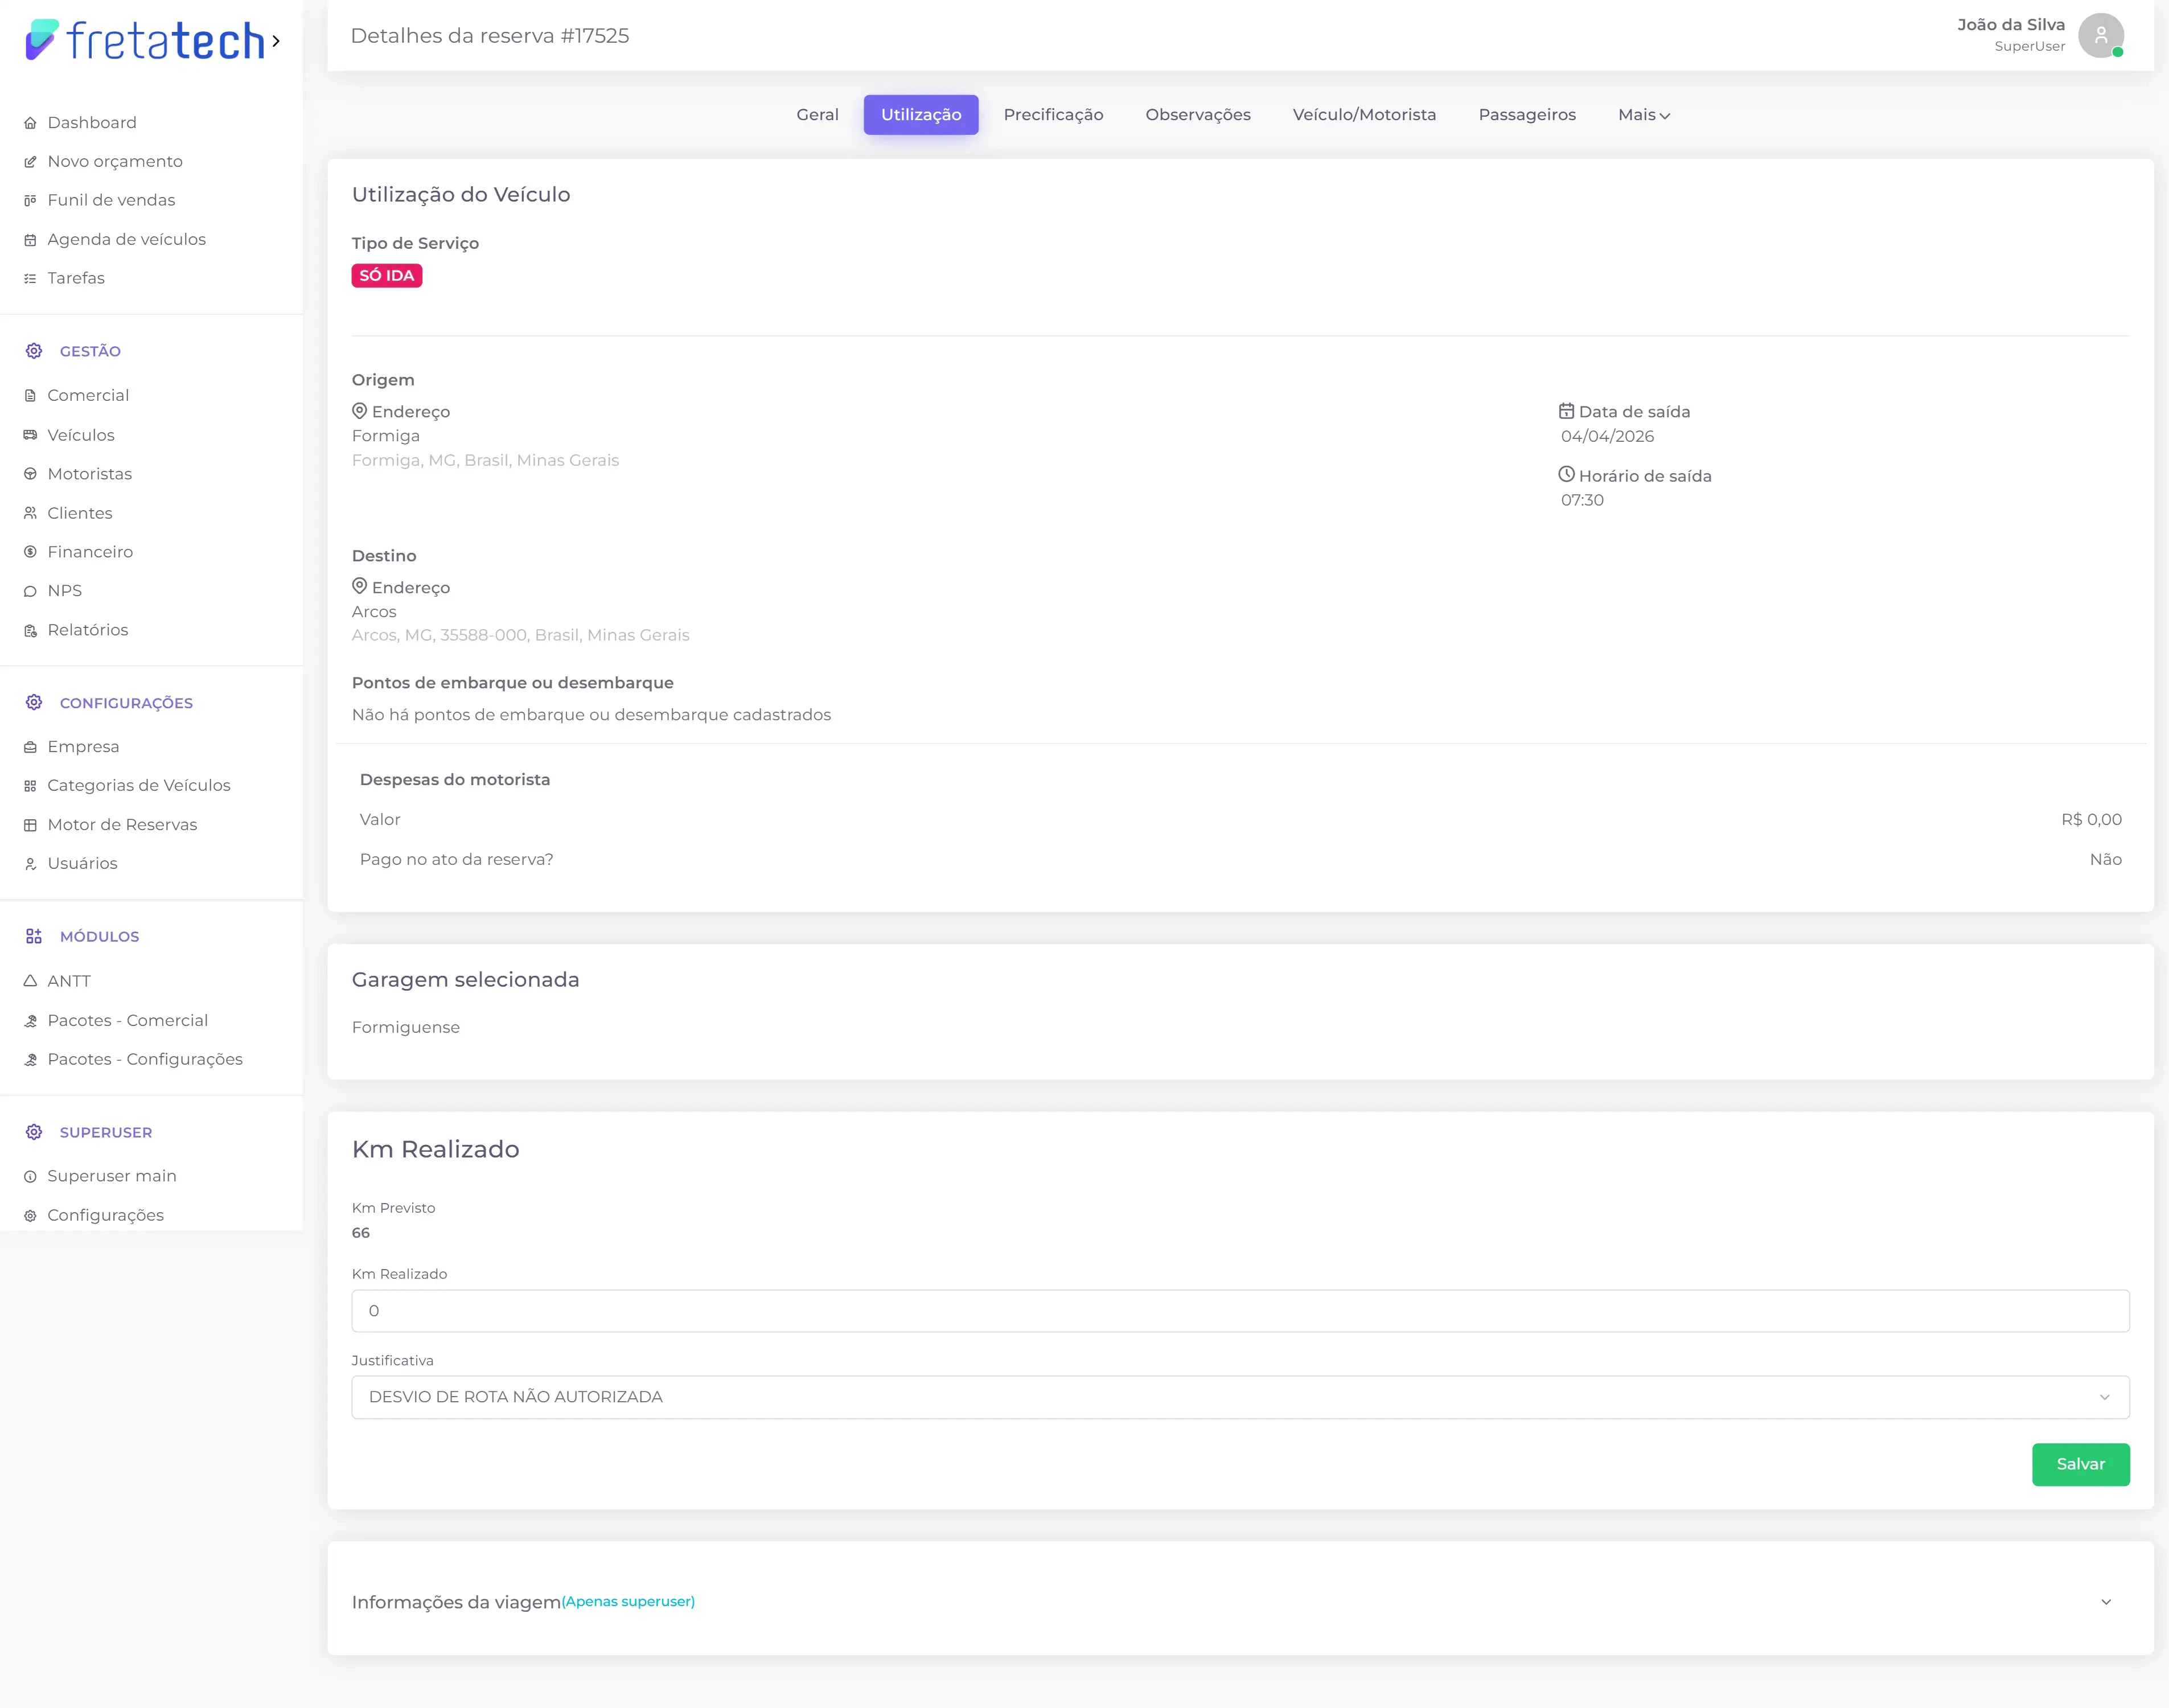The height and width of the screenshot is (1708, 2169).
Task: Click the CONFIGURAÇÕES section header
Action: tap(126, 703)
